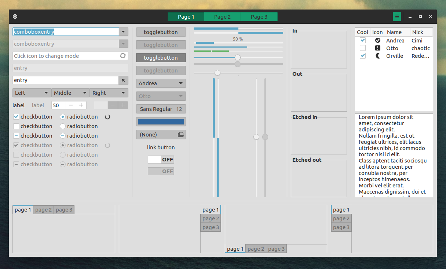Click the printer icon on the (None) button
Viewport: 446px width, 269px height.
181,134
